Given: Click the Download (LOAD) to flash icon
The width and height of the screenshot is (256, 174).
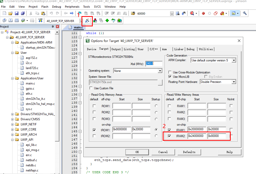Looking at the screenshot, I should (x=40, y=20).
